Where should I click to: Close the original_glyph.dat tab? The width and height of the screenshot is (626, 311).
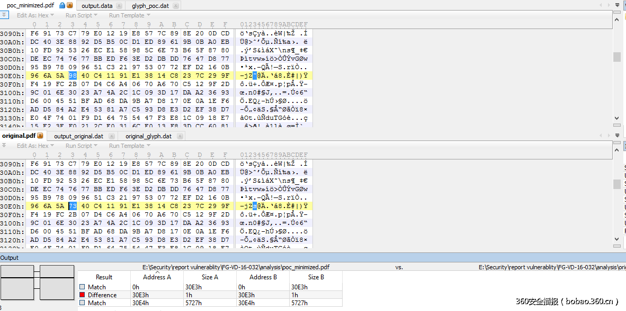[181, 136]
